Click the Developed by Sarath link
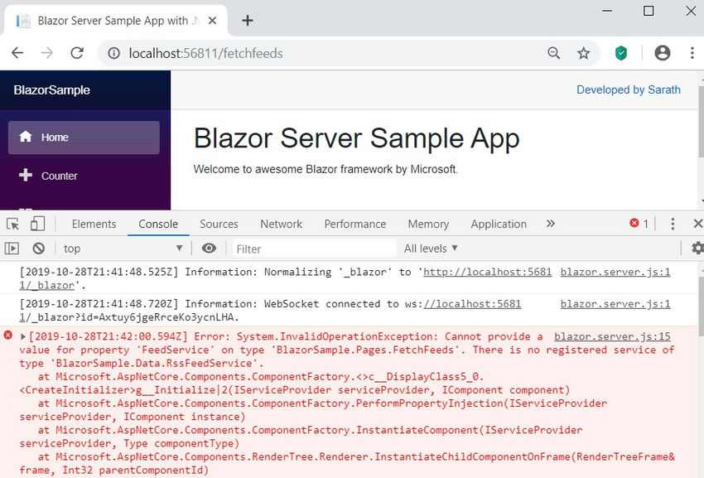Image resolution: width=704 pixels, height=478 pixels. click(x=629, y=89)
